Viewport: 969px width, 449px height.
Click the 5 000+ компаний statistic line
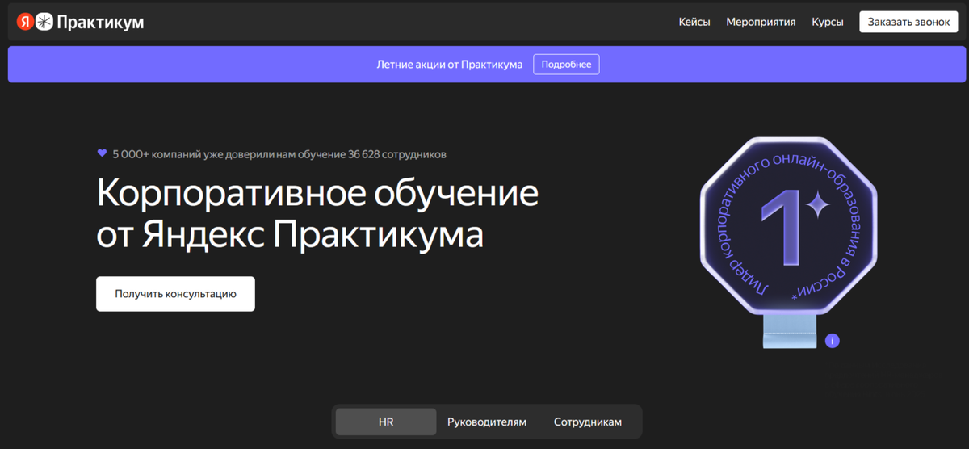pos(279,153)
